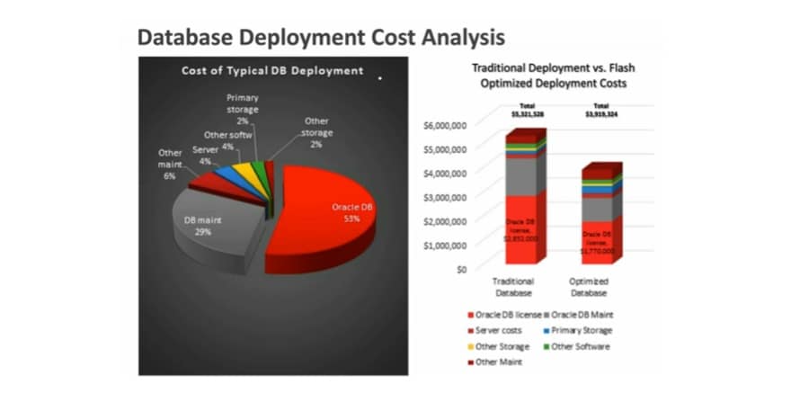The image size is (791, 393).
Task: Select the Total label above the Traditional bar
Action: [x=528, y=110]
